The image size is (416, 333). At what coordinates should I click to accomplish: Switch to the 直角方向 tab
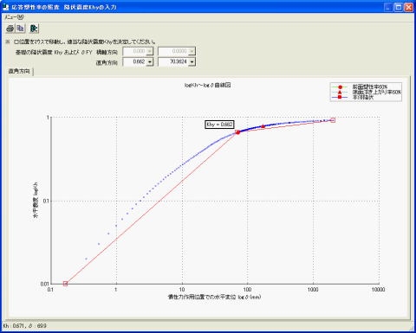coord(19,71)
